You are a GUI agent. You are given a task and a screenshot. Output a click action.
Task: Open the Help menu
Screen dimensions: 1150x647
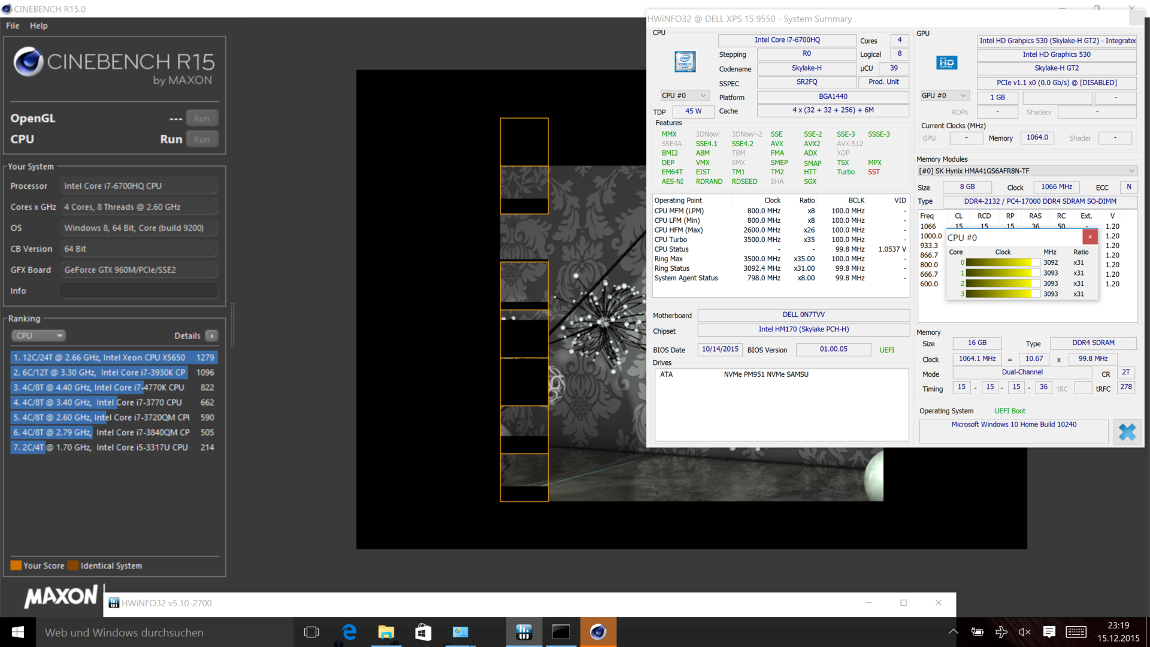point(39,26)
